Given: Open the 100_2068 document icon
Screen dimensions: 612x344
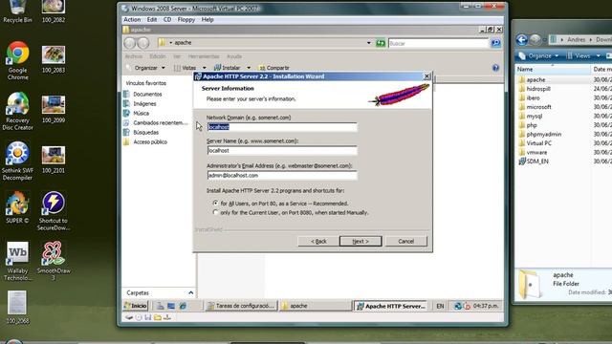Looking at the screenshot, I should (17, 308).
